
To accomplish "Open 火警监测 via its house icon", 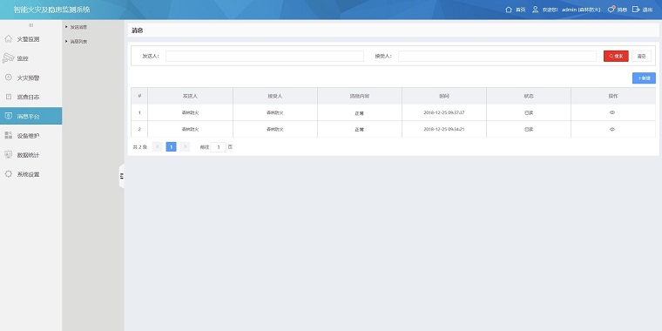I will 8,39.
